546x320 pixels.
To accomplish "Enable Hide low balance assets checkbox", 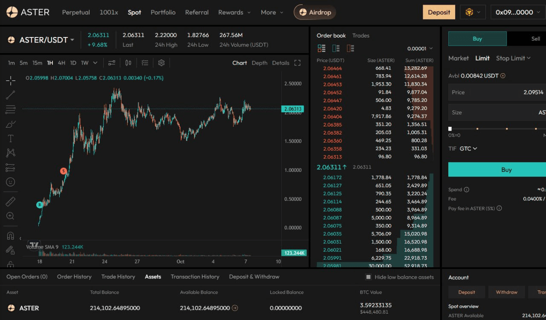I will 368,277.
